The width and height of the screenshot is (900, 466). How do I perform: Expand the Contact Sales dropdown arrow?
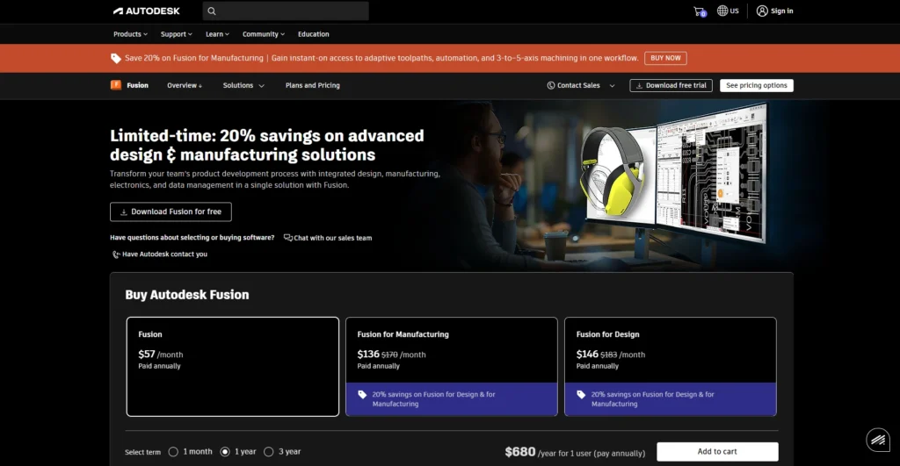[612, 86]
